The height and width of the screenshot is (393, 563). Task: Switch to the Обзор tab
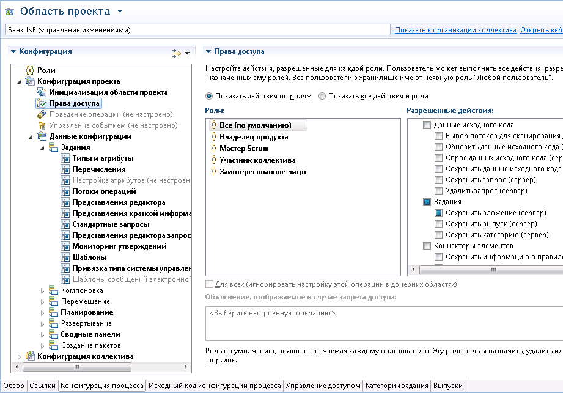(x=13, y=386)
